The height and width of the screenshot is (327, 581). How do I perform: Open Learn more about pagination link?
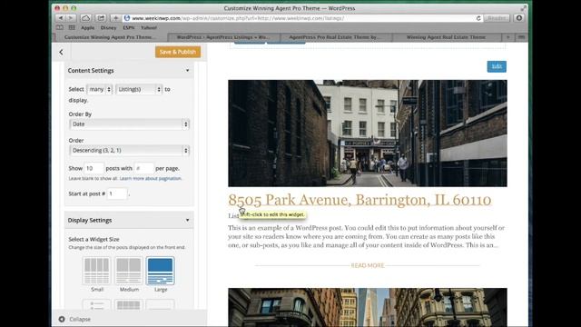[x=151, y=178]
